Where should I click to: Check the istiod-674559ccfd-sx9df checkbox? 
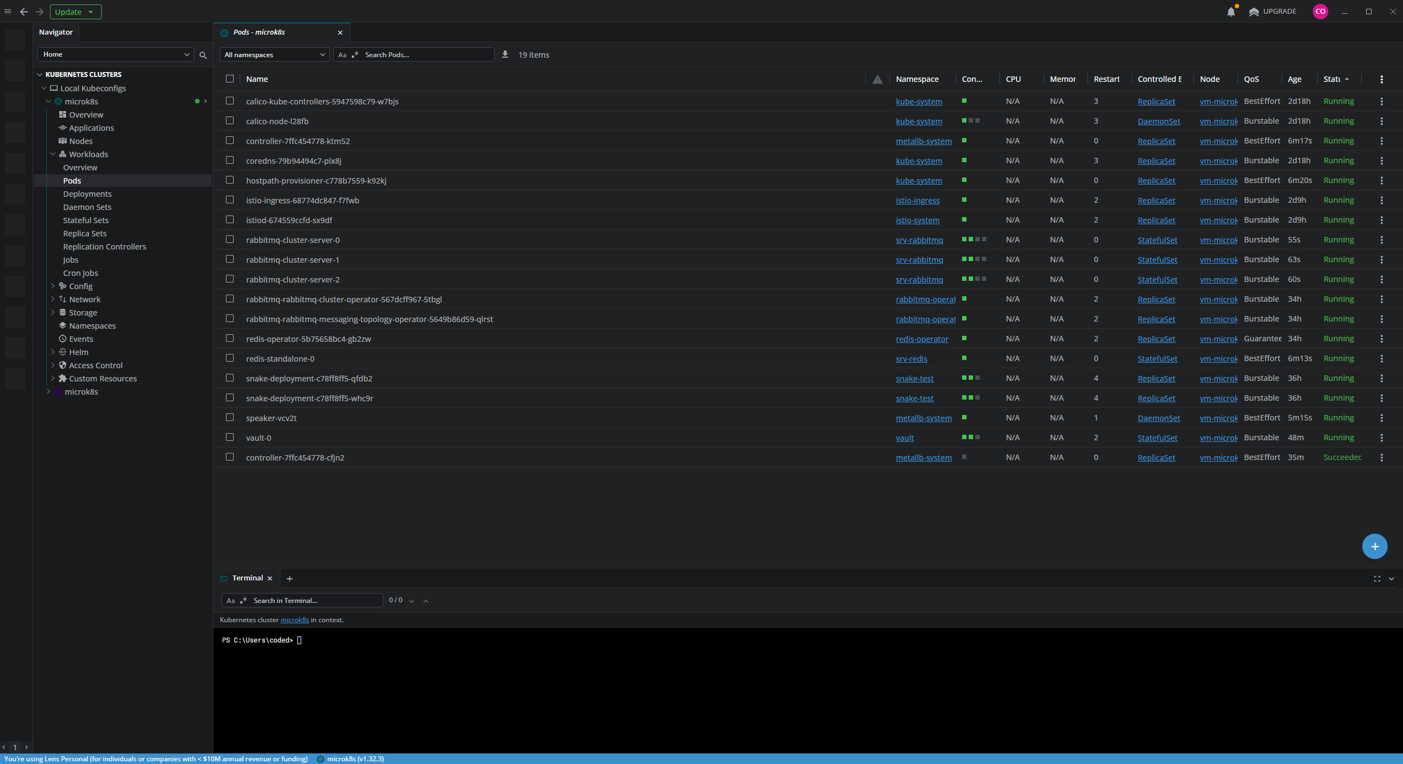pyautogui.click(x=230, y=219)
